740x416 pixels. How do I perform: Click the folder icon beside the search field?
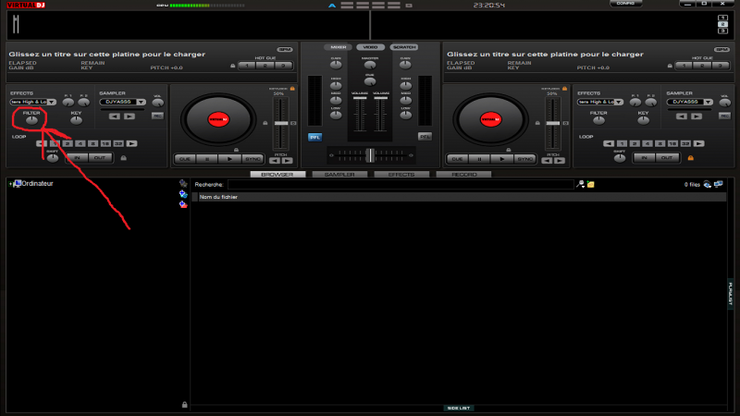tap(590, 185)
